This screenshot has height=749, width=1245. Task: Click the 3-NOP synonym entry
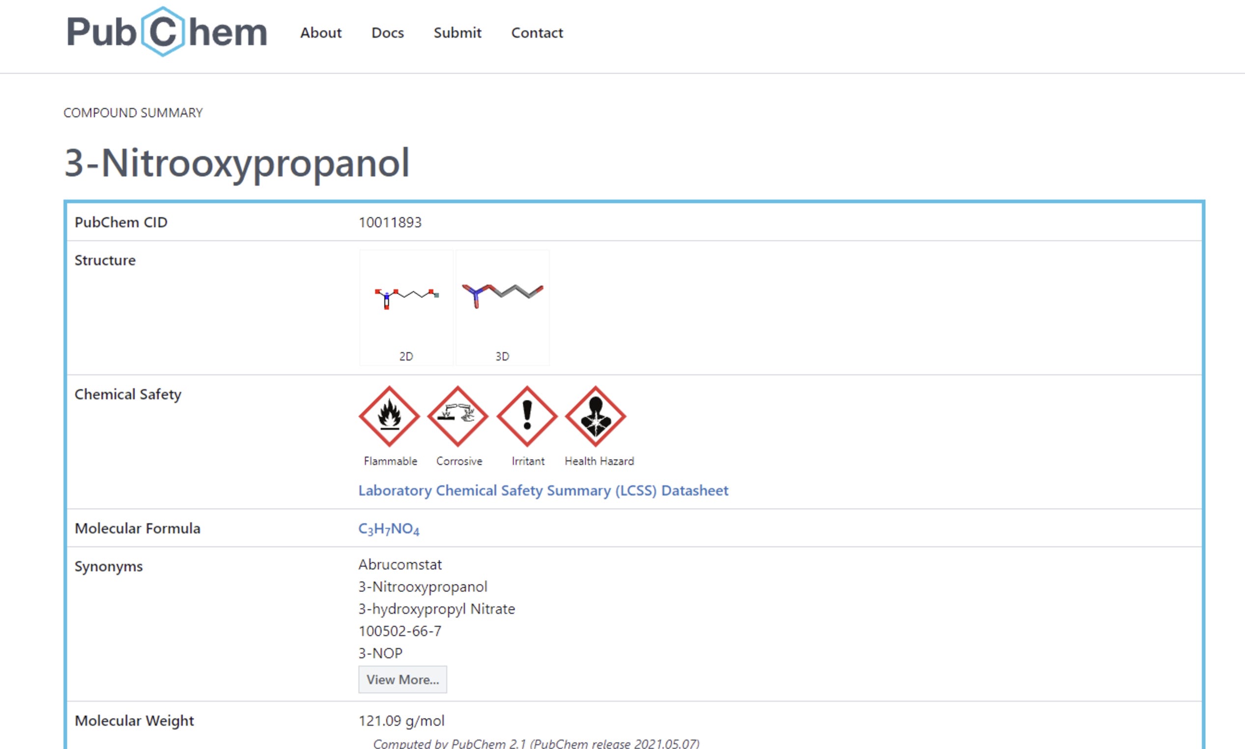click(380, 653)
